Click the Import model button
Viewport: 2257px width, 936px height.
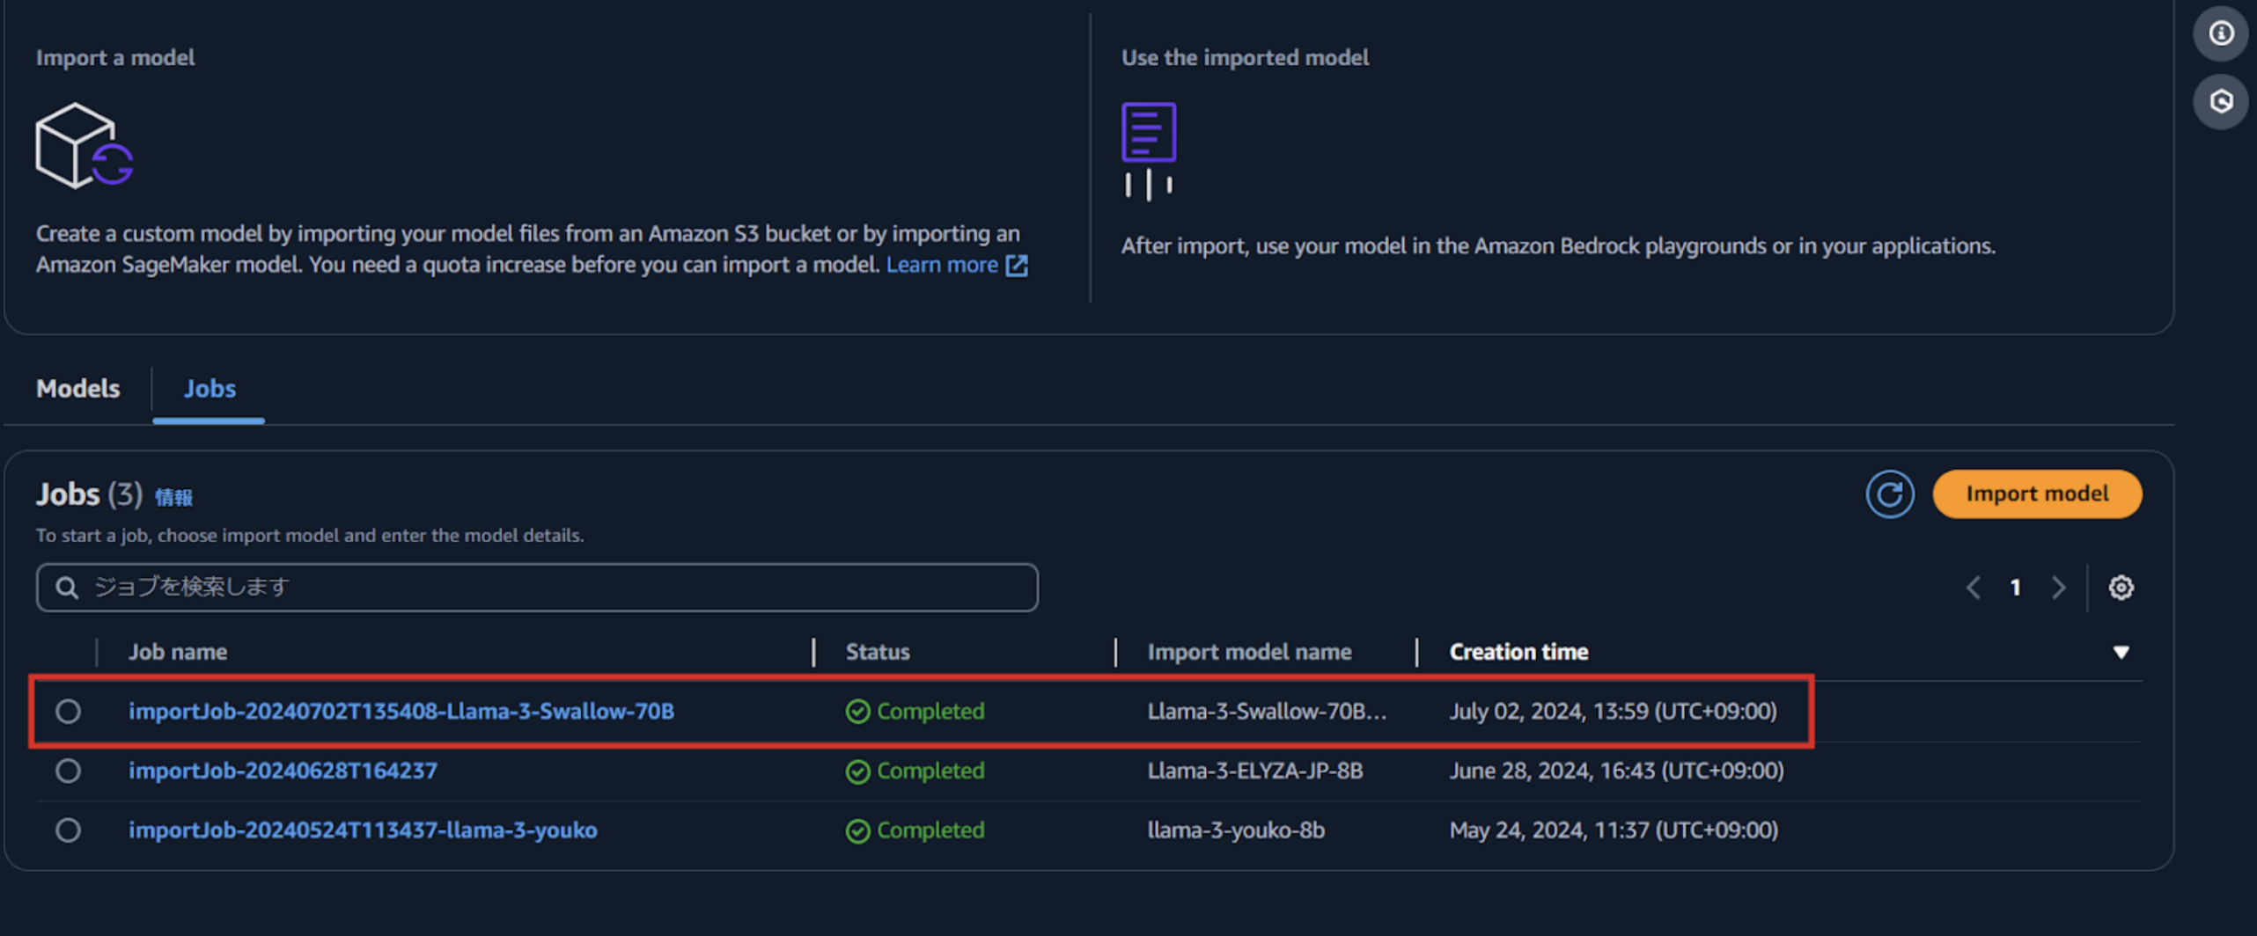point(2037,494)
